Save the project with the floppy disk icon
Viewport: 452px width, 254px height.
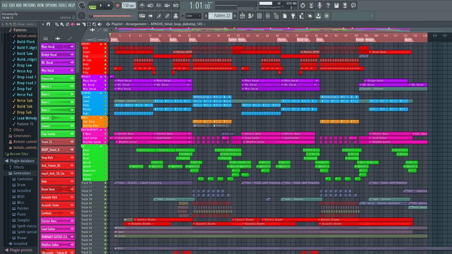[337, 5]
